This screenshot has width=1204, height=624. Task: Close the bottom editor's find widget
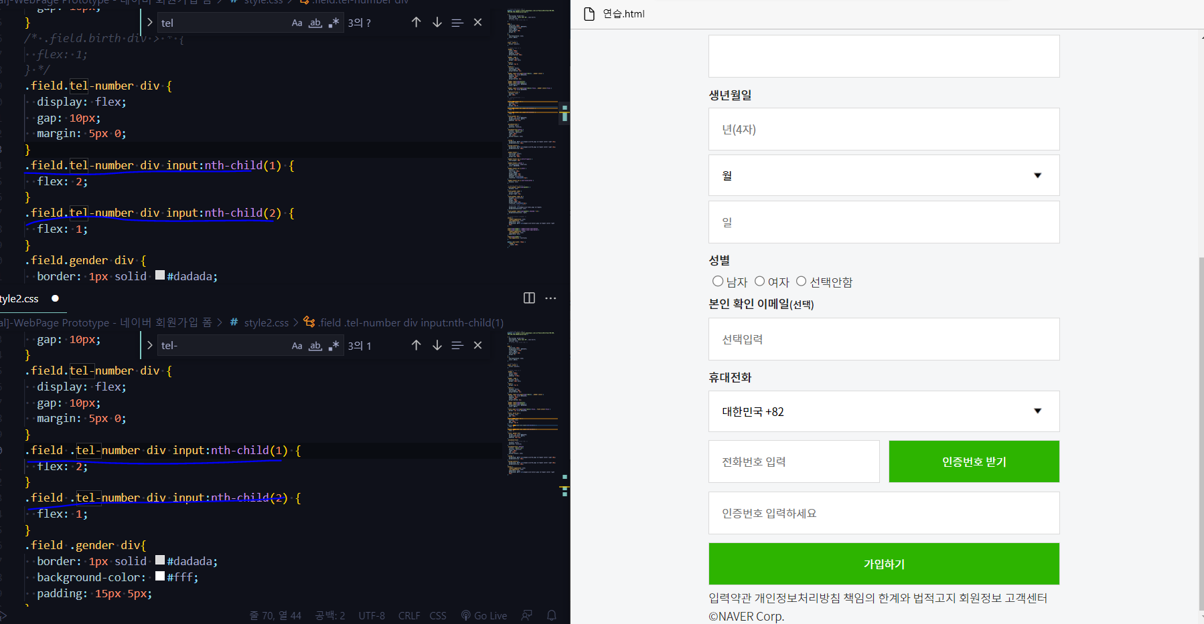pyautogui.click(x=477, y=346)
